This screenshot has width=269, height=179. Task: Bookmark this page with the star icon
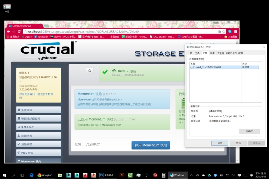224,32
